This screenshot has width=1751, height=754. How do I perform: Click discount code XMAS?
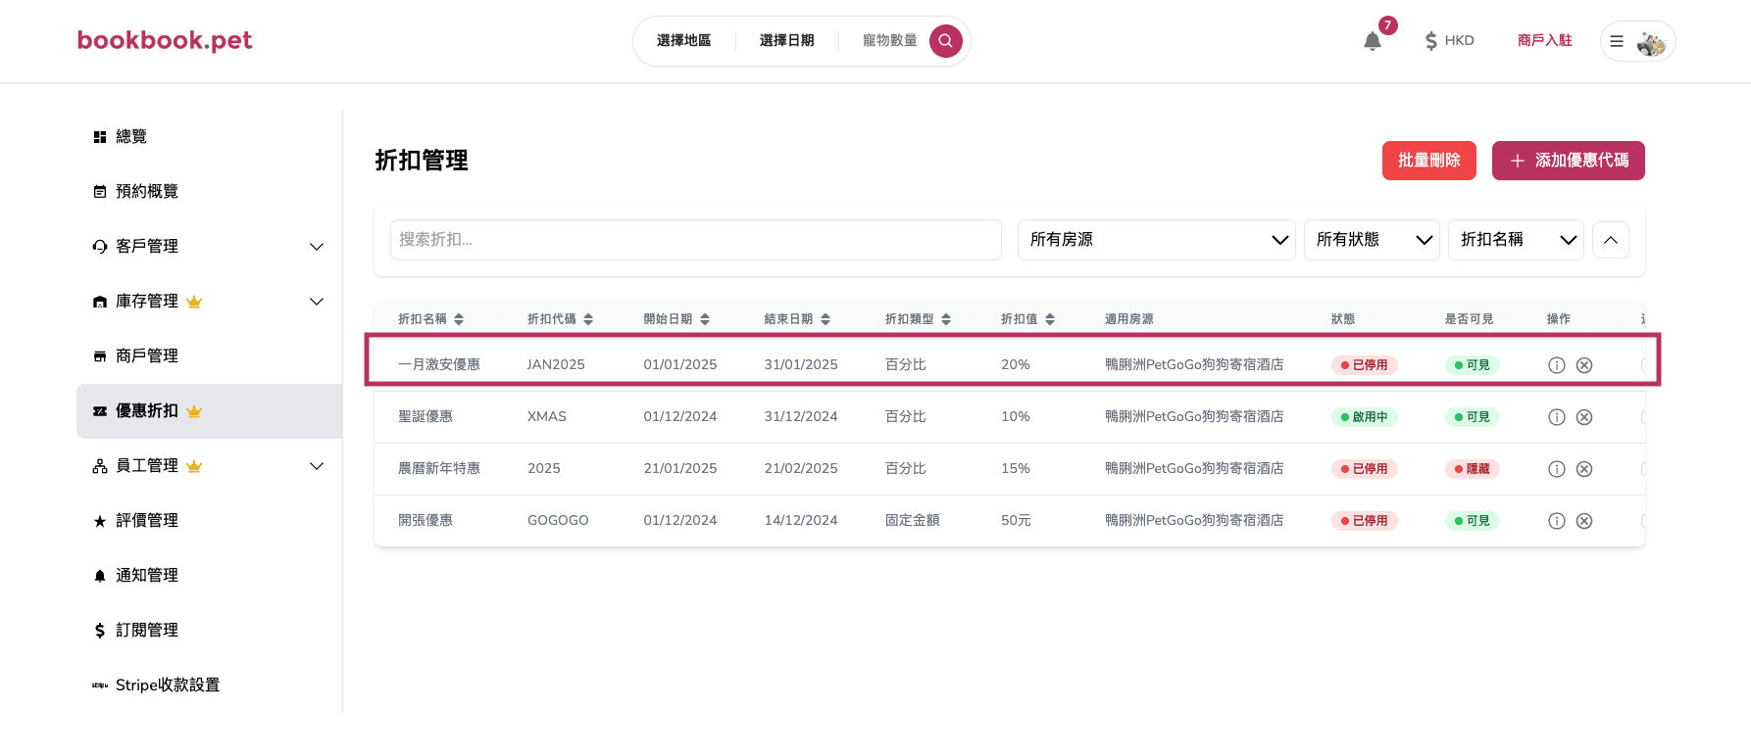pyautogui.click(x=547, y=416)
